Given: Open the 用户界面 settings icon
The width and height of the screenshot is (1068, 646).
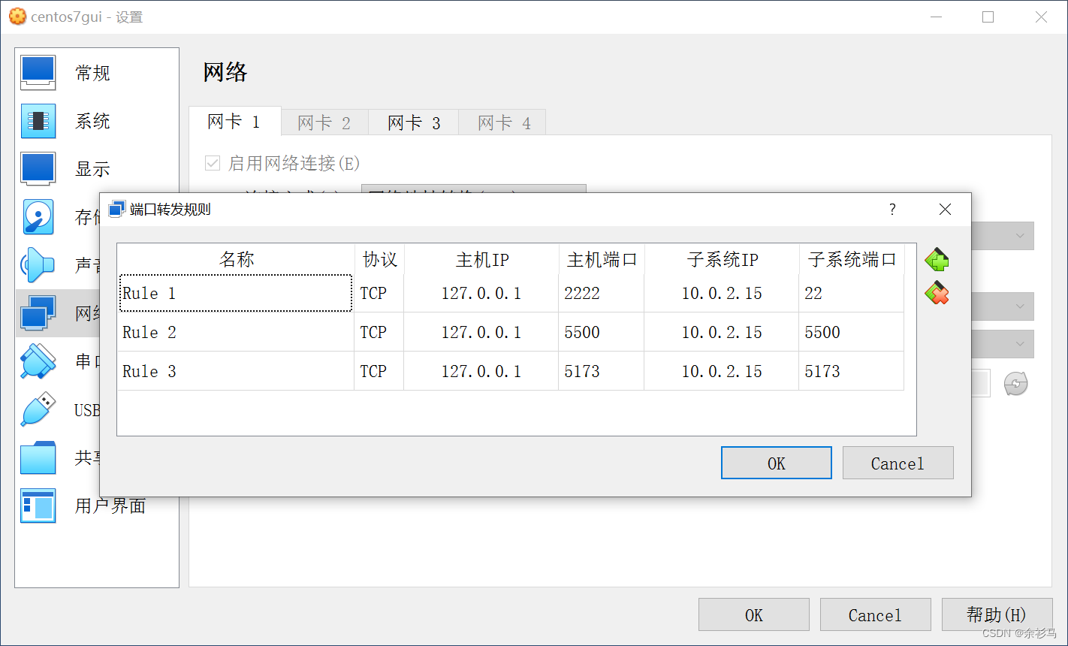Looking at the screenshot, I should tap(38, 506).
